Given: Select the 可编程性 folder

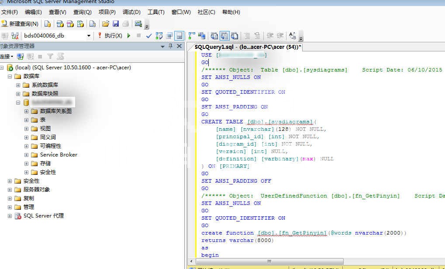Looking at the screenshot, I should pyautogui.click(x=51, y=146).
